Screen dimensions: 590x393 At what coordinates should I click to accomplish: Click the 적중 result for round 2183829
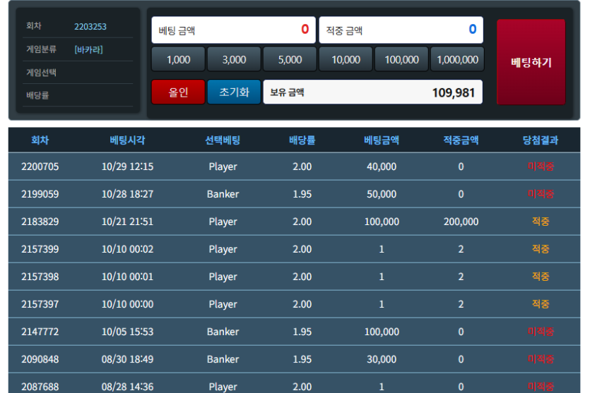pos(541,222)
